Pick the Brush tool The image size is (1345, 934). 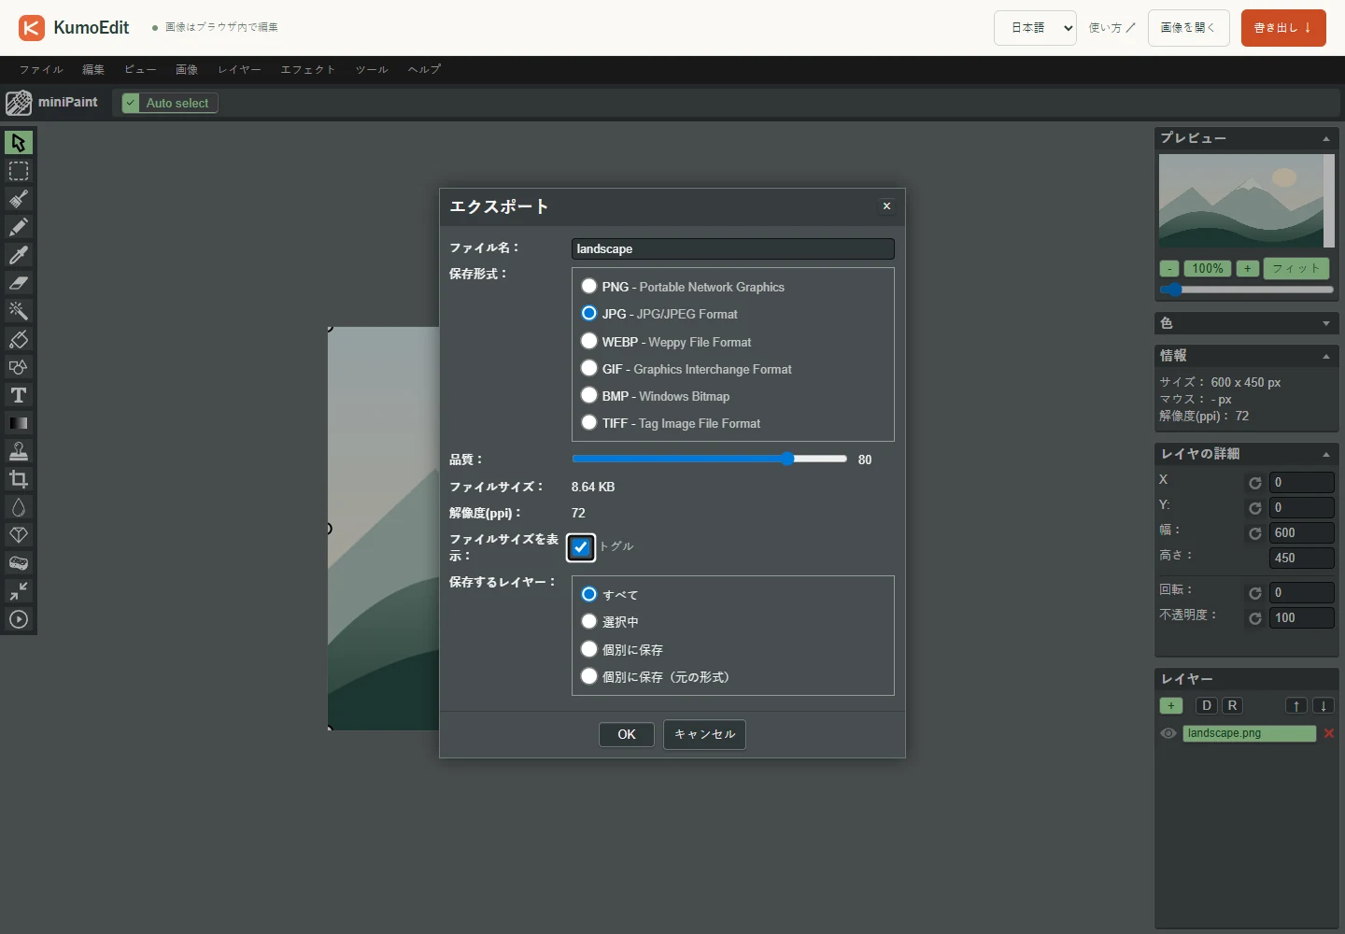(x=19, y=199)
